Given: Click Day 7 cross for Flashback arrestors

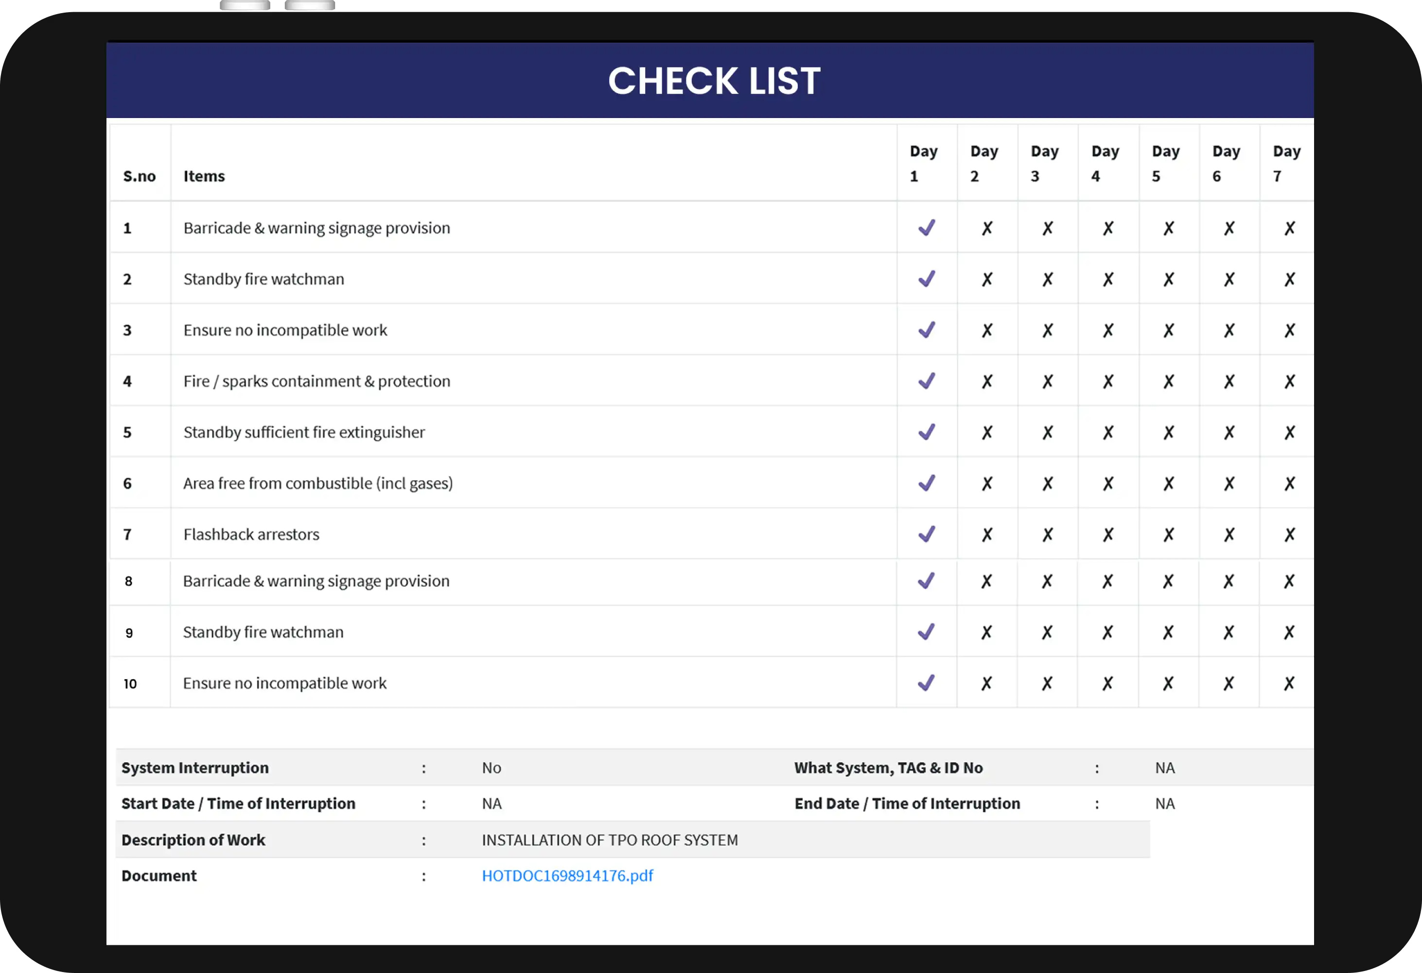Looking at the screenshot, I should tap(1289, 534).
